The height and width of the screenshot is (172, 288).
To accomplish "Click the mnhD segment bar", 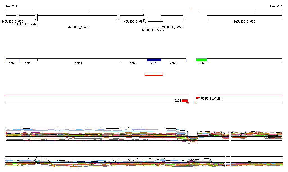I will pyautogui.click(x=79, y=60).
